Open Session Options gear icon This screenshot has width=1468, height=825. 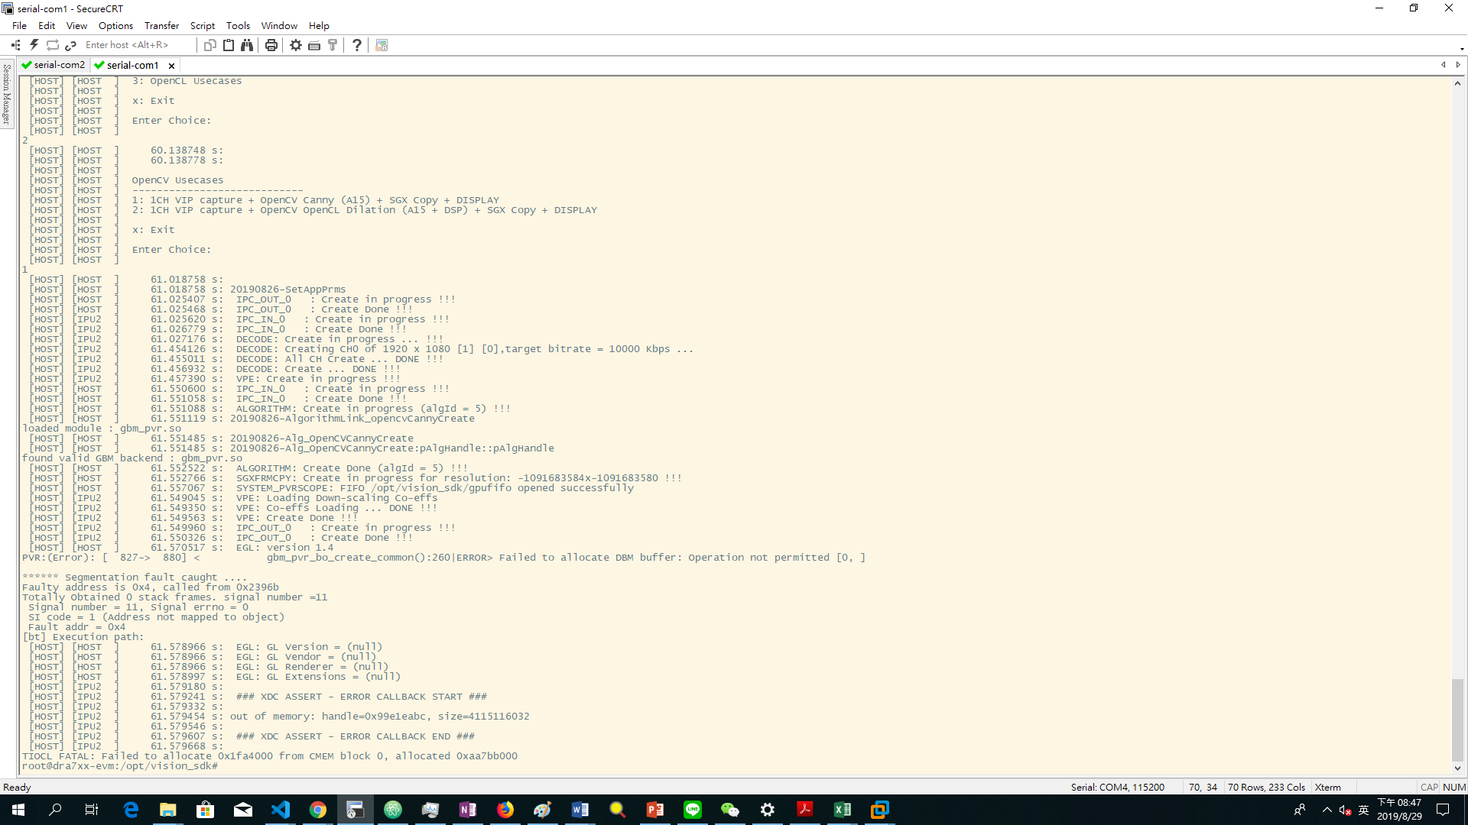click(296, 45)
